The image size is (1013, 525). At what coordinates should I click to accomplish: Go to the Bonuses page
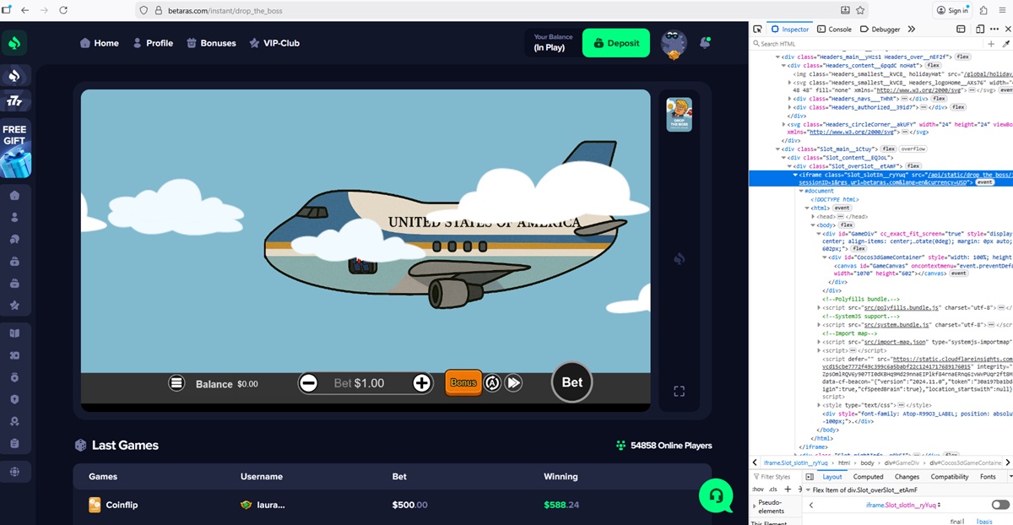(211, 43)
